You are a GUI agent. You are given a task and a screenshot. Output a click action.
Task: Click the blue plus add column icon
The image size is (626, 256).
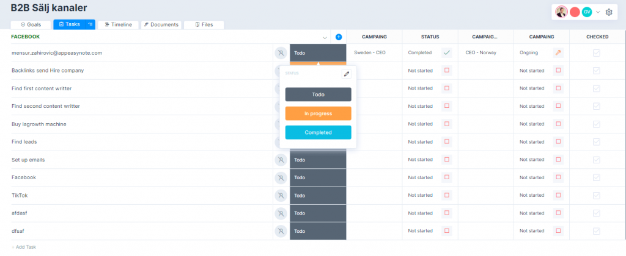pyautogui.click(x=339, y=37)
